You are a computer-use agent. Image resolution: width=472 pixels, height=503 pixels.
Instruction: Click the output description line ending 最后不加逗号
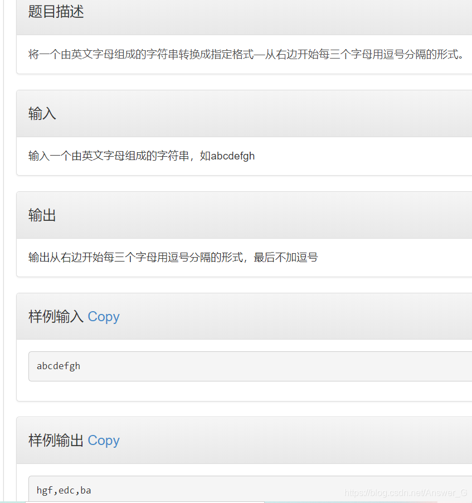point(173,257)
